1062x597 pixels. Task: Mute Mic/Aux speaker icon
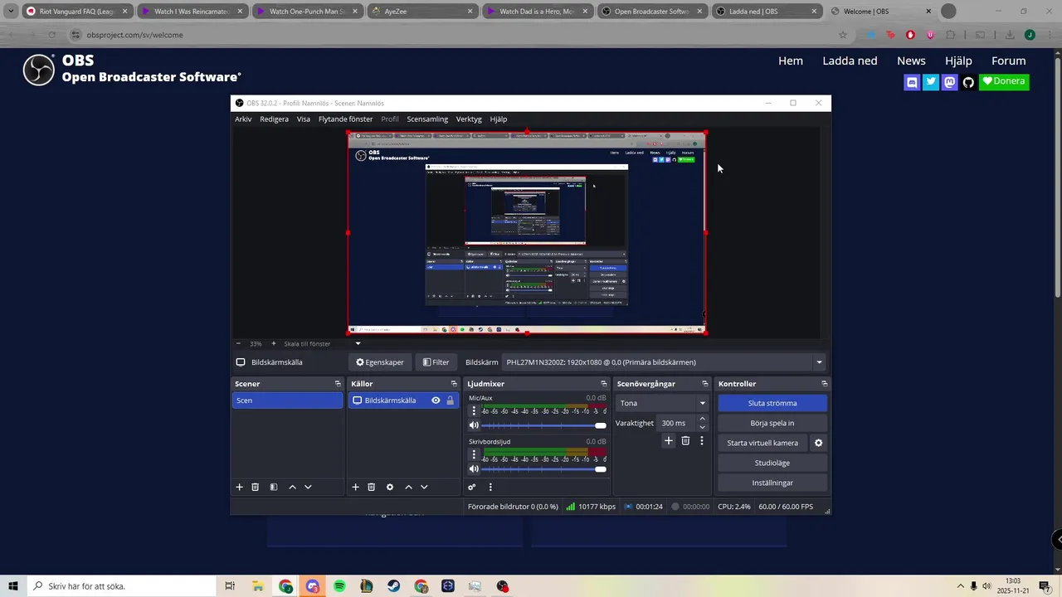[x=474, y=425]
